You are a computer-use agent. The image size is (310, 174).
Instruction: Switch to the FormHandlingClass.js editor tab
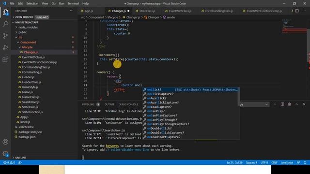point(219,11)
